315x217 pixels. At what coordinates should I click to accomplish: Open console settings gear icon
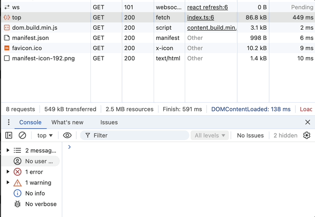[x=307, y=135]
